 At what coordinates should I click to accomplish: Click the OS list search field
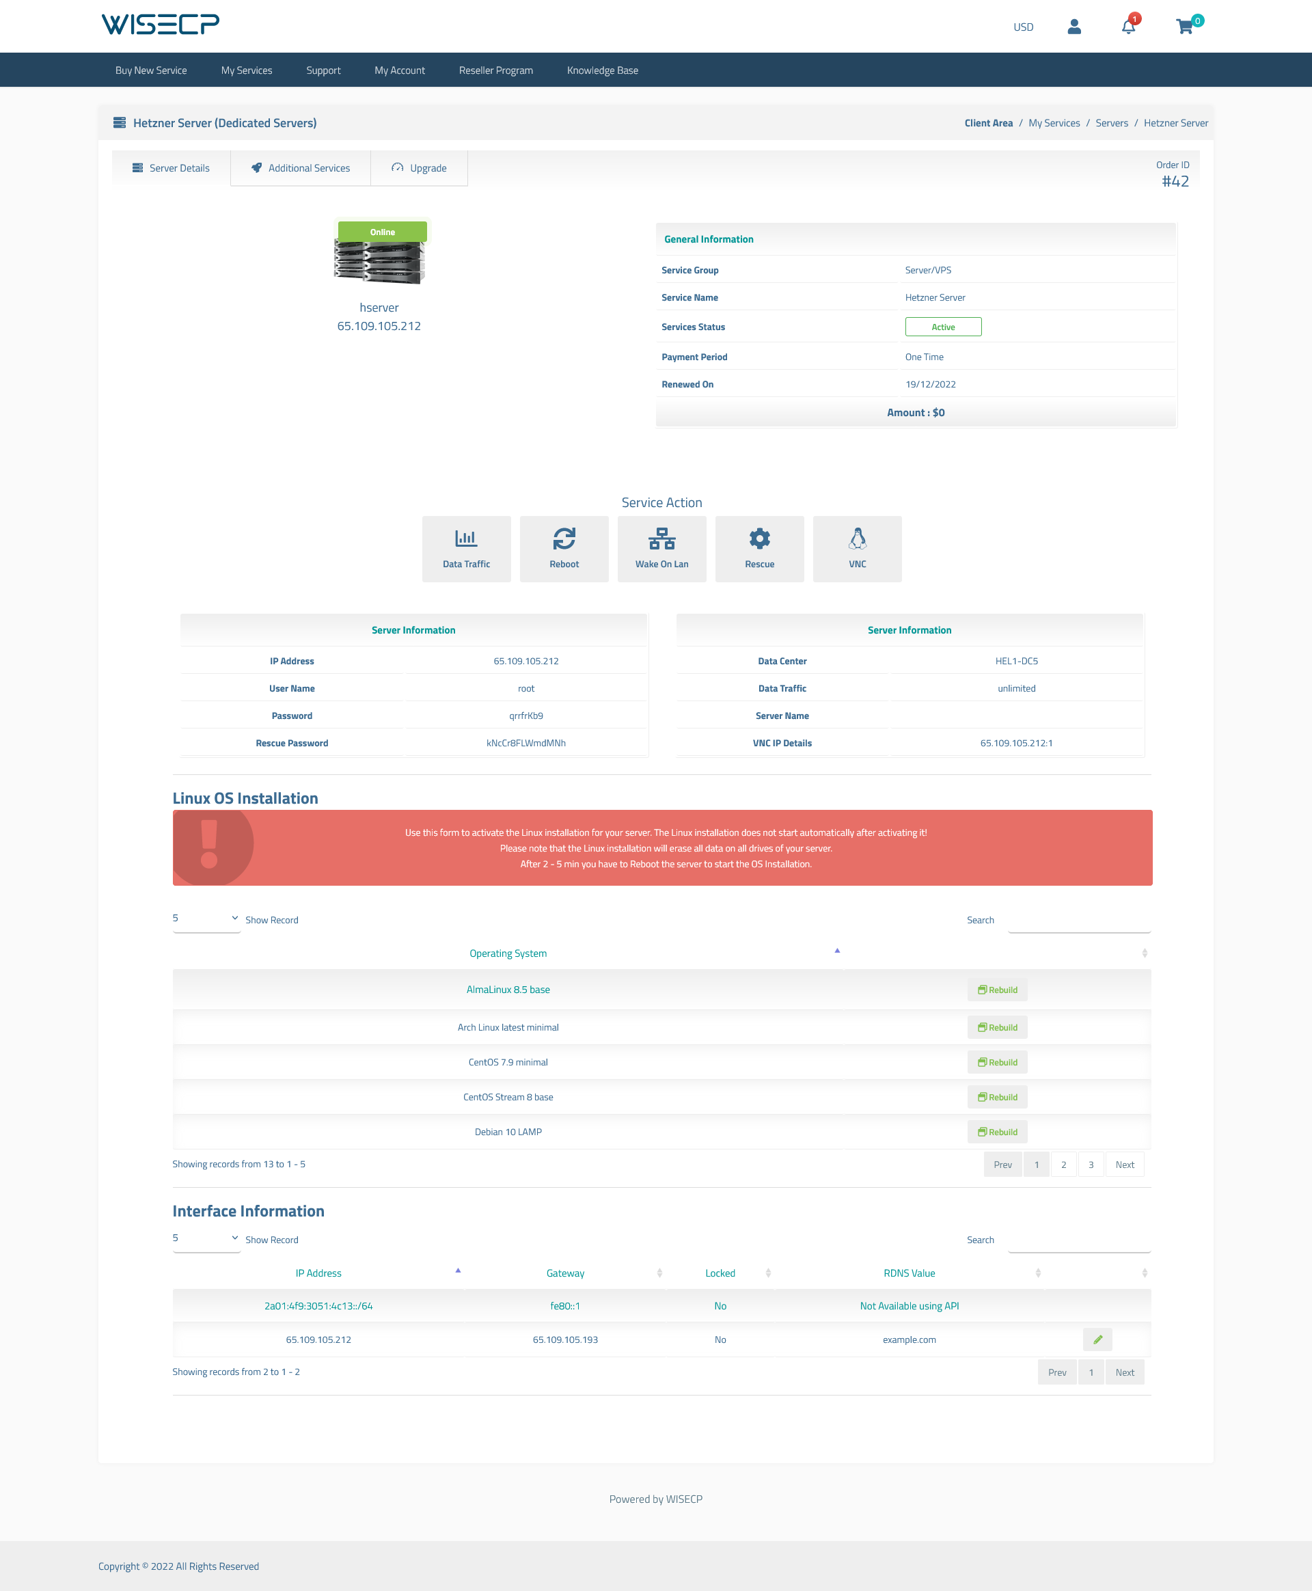coord(1079,920)
